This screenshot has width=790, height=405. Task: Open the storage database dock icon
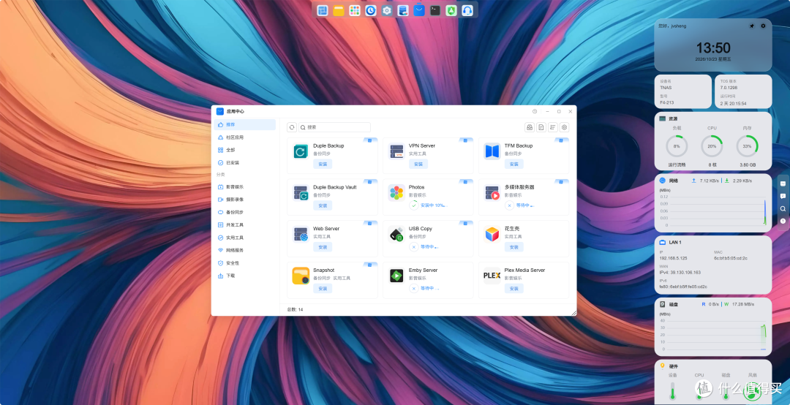(403, 10)
